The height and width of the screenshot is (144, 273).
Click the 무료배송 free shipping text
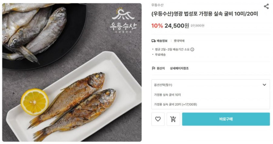[x=160, y=55]
